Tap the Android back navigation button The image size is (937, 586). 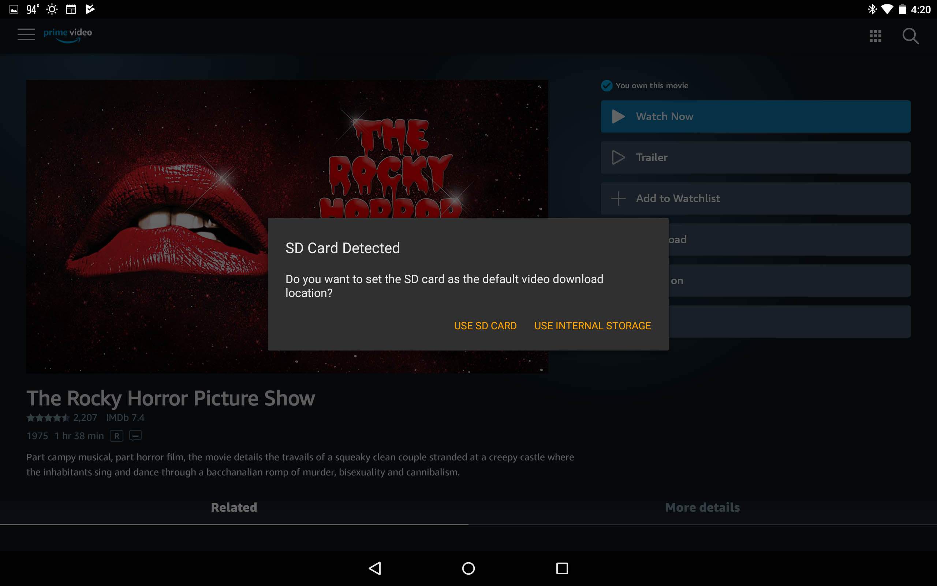375,568
